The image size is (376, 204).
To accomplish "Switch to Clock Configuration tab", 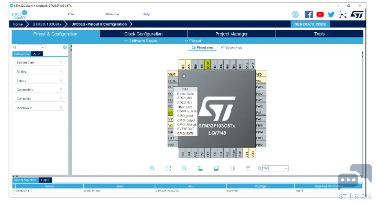I will point(144,34).
